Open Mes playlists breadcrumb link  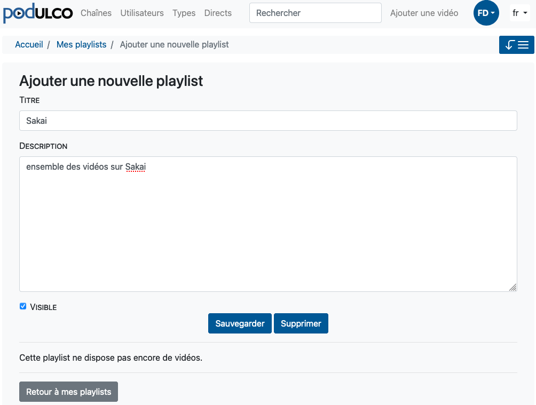click(x=81, y=44)
